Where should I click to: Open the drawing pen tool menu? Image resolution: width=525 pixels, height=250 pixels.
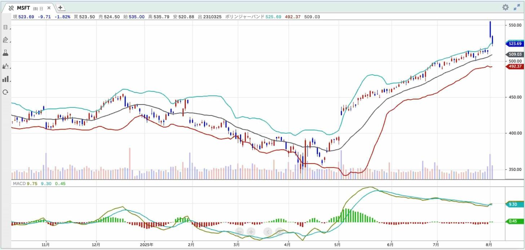(5, 40)
